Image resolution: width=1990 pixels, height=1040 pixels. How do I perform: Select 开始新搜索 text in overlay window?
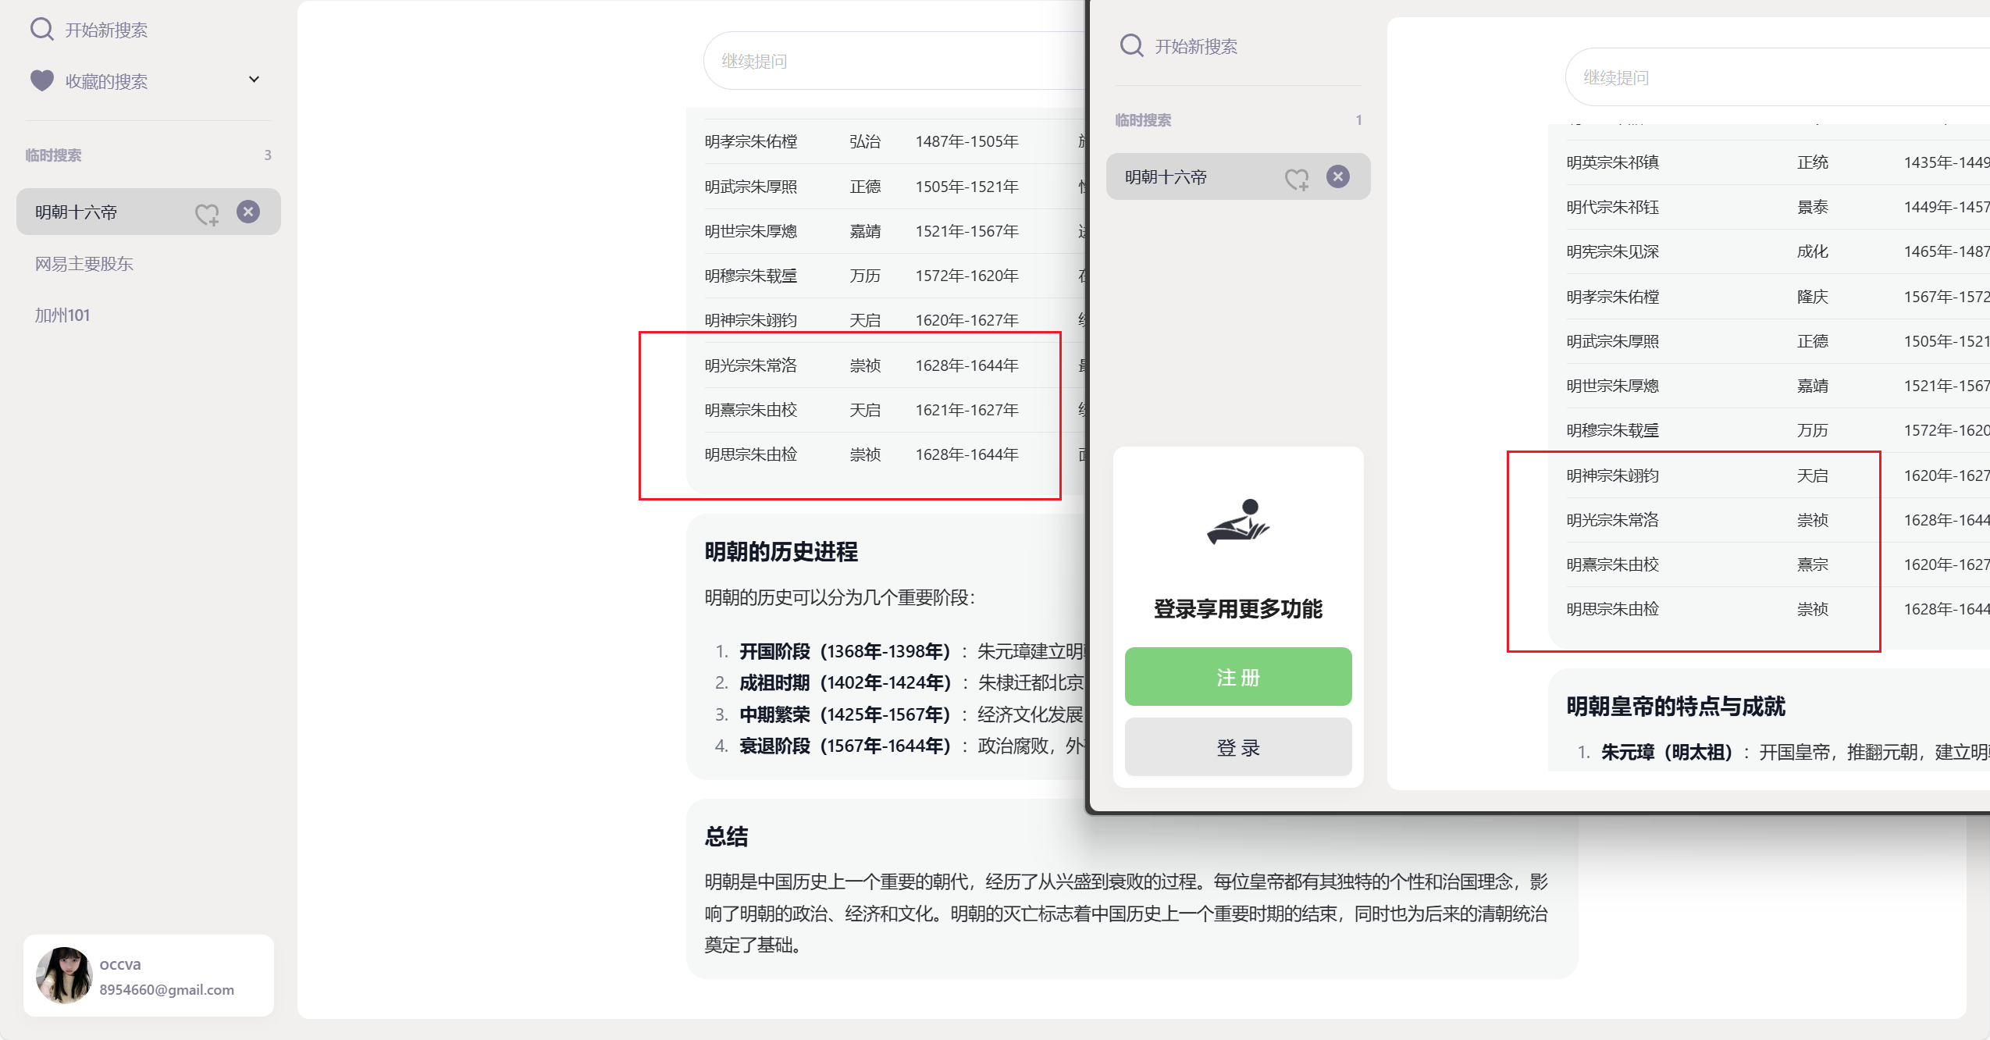click(1196, 47)
